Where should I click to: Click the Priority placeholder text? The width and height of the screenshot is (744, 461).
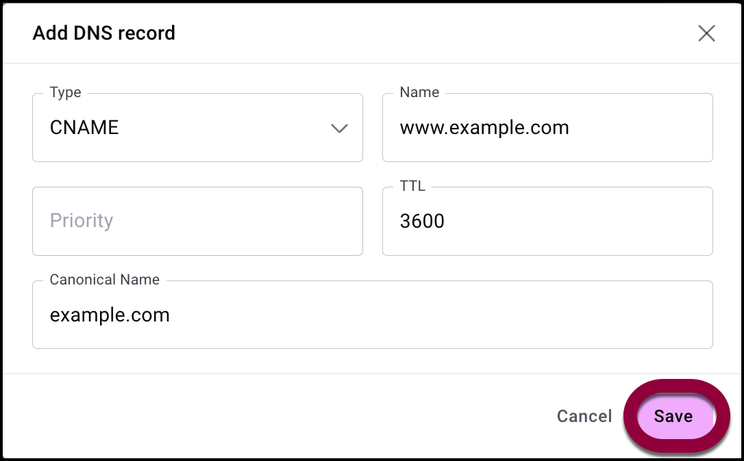pyautogui.click(x=82, y=221)
